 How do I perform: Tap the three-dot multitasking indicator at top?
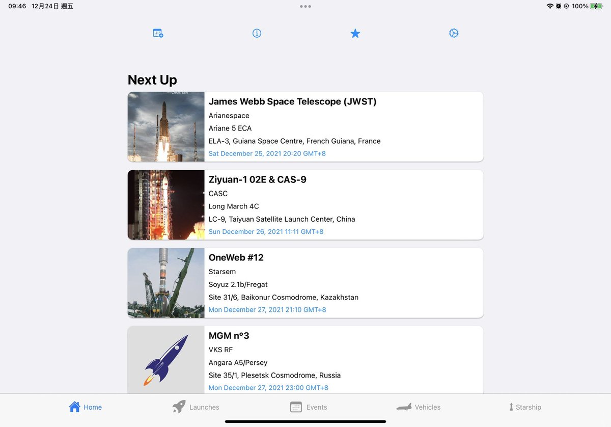coord(305,7)
